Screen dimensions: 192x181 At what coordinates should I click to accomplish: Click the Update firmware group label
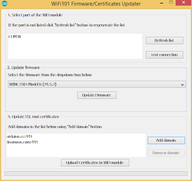[x=23, y=68]
